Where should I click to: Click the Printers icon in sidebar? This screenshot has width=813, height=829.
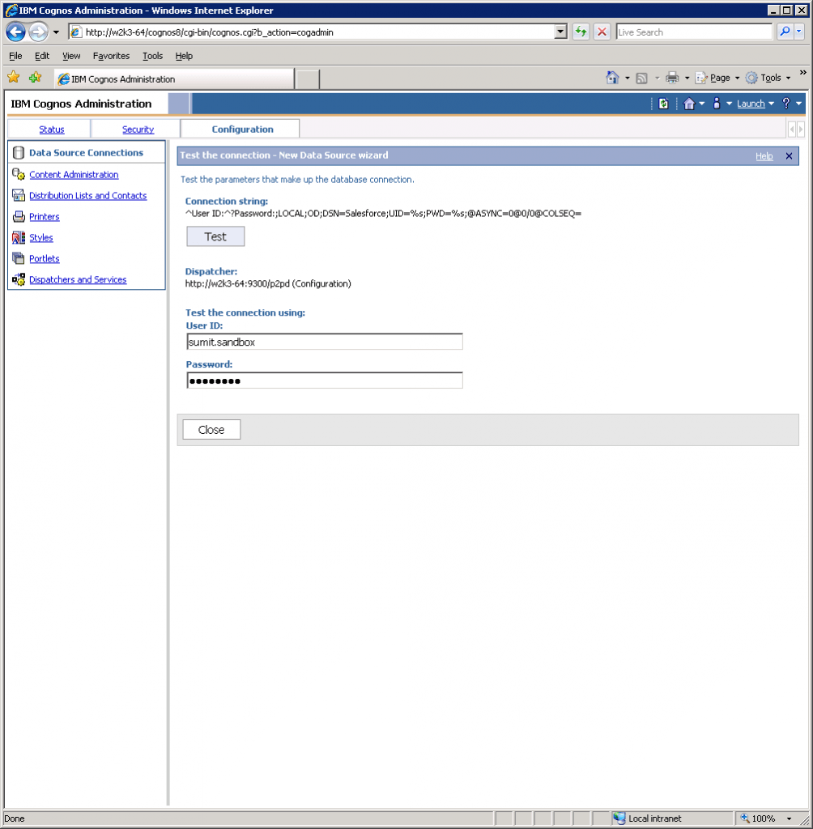click(x=19, y=217)
